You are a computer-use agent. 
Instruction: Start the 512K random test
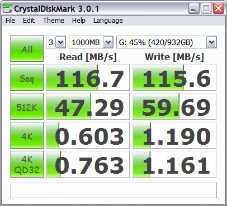point(27,106)
